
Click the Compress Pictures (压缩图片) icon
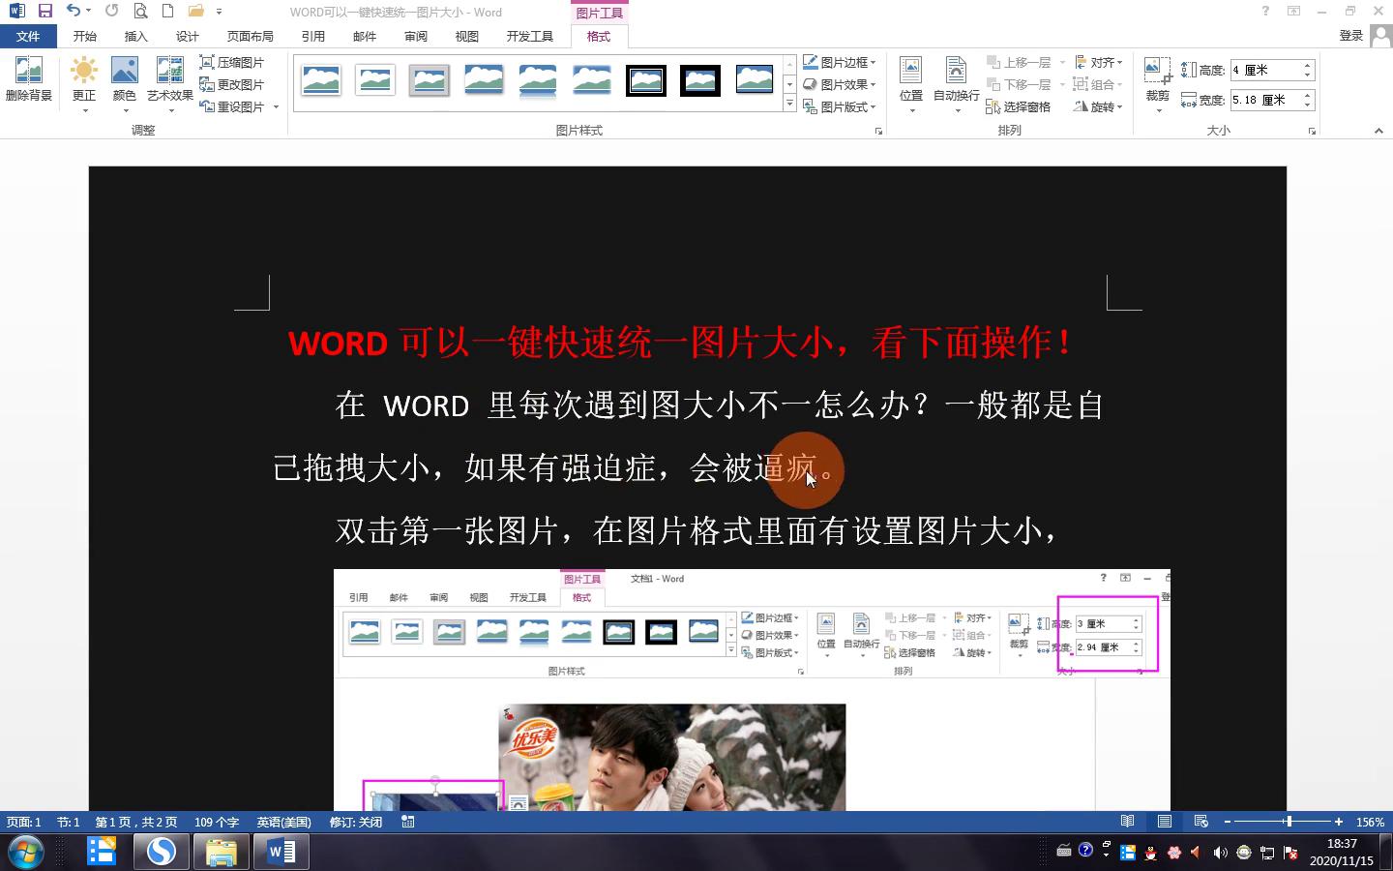pos(232,62)
